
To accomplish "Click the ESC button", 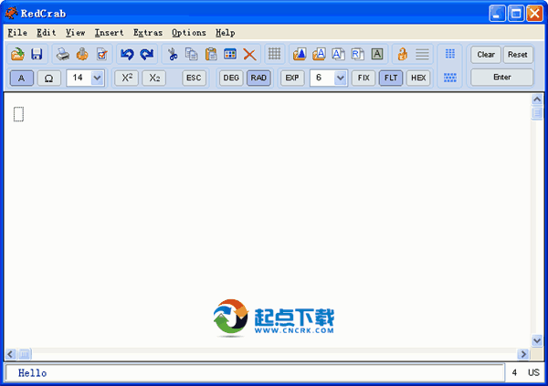I will [x=194, y=78].
